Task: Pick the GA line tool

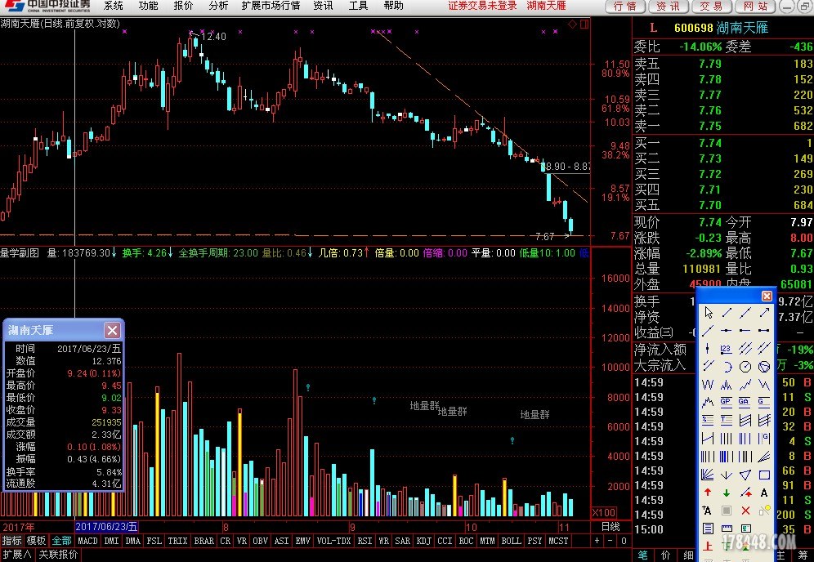Action: coord(745,402)
